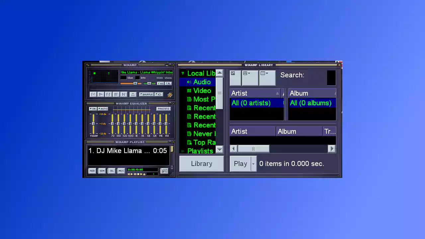Click the balance slider in main window
Viewport: 425px width, 239px height.
[x=149, y=83]
